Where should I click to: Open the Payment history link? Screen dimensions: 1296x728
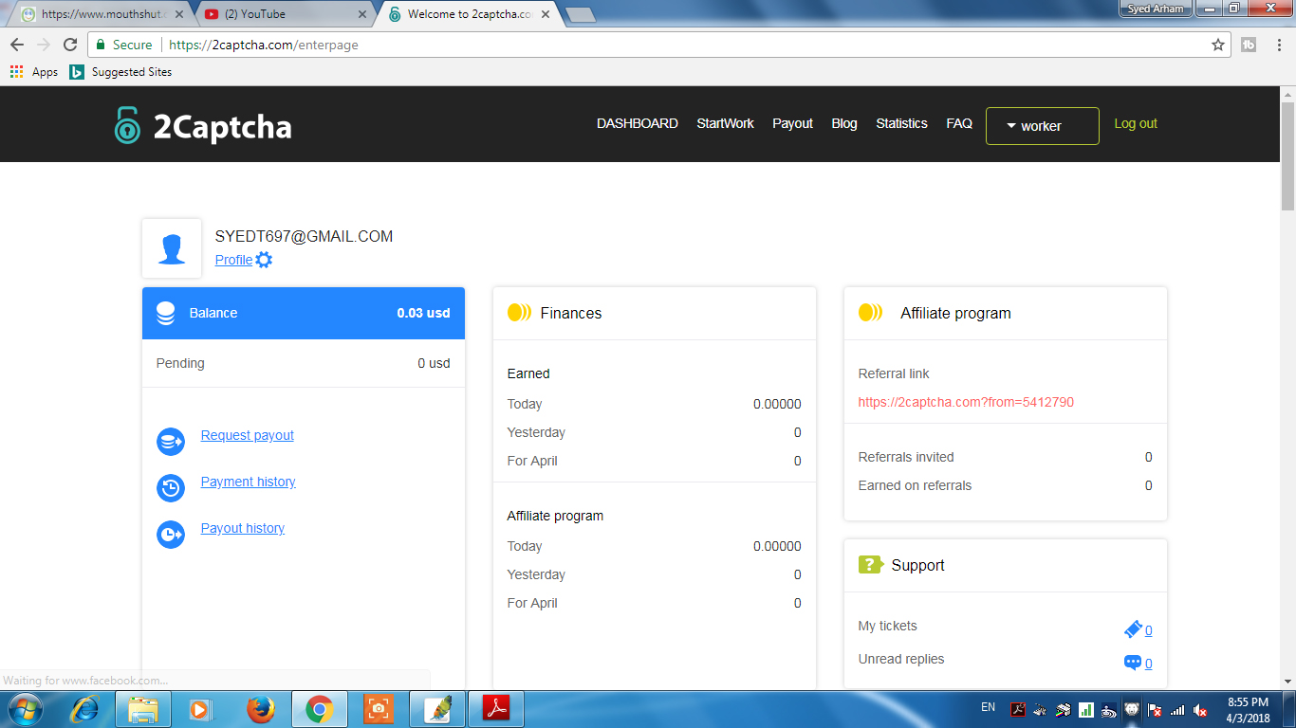pos(249,482)
